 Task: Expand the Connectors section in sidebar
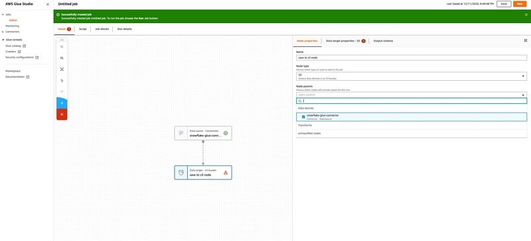tap(3, 32)
